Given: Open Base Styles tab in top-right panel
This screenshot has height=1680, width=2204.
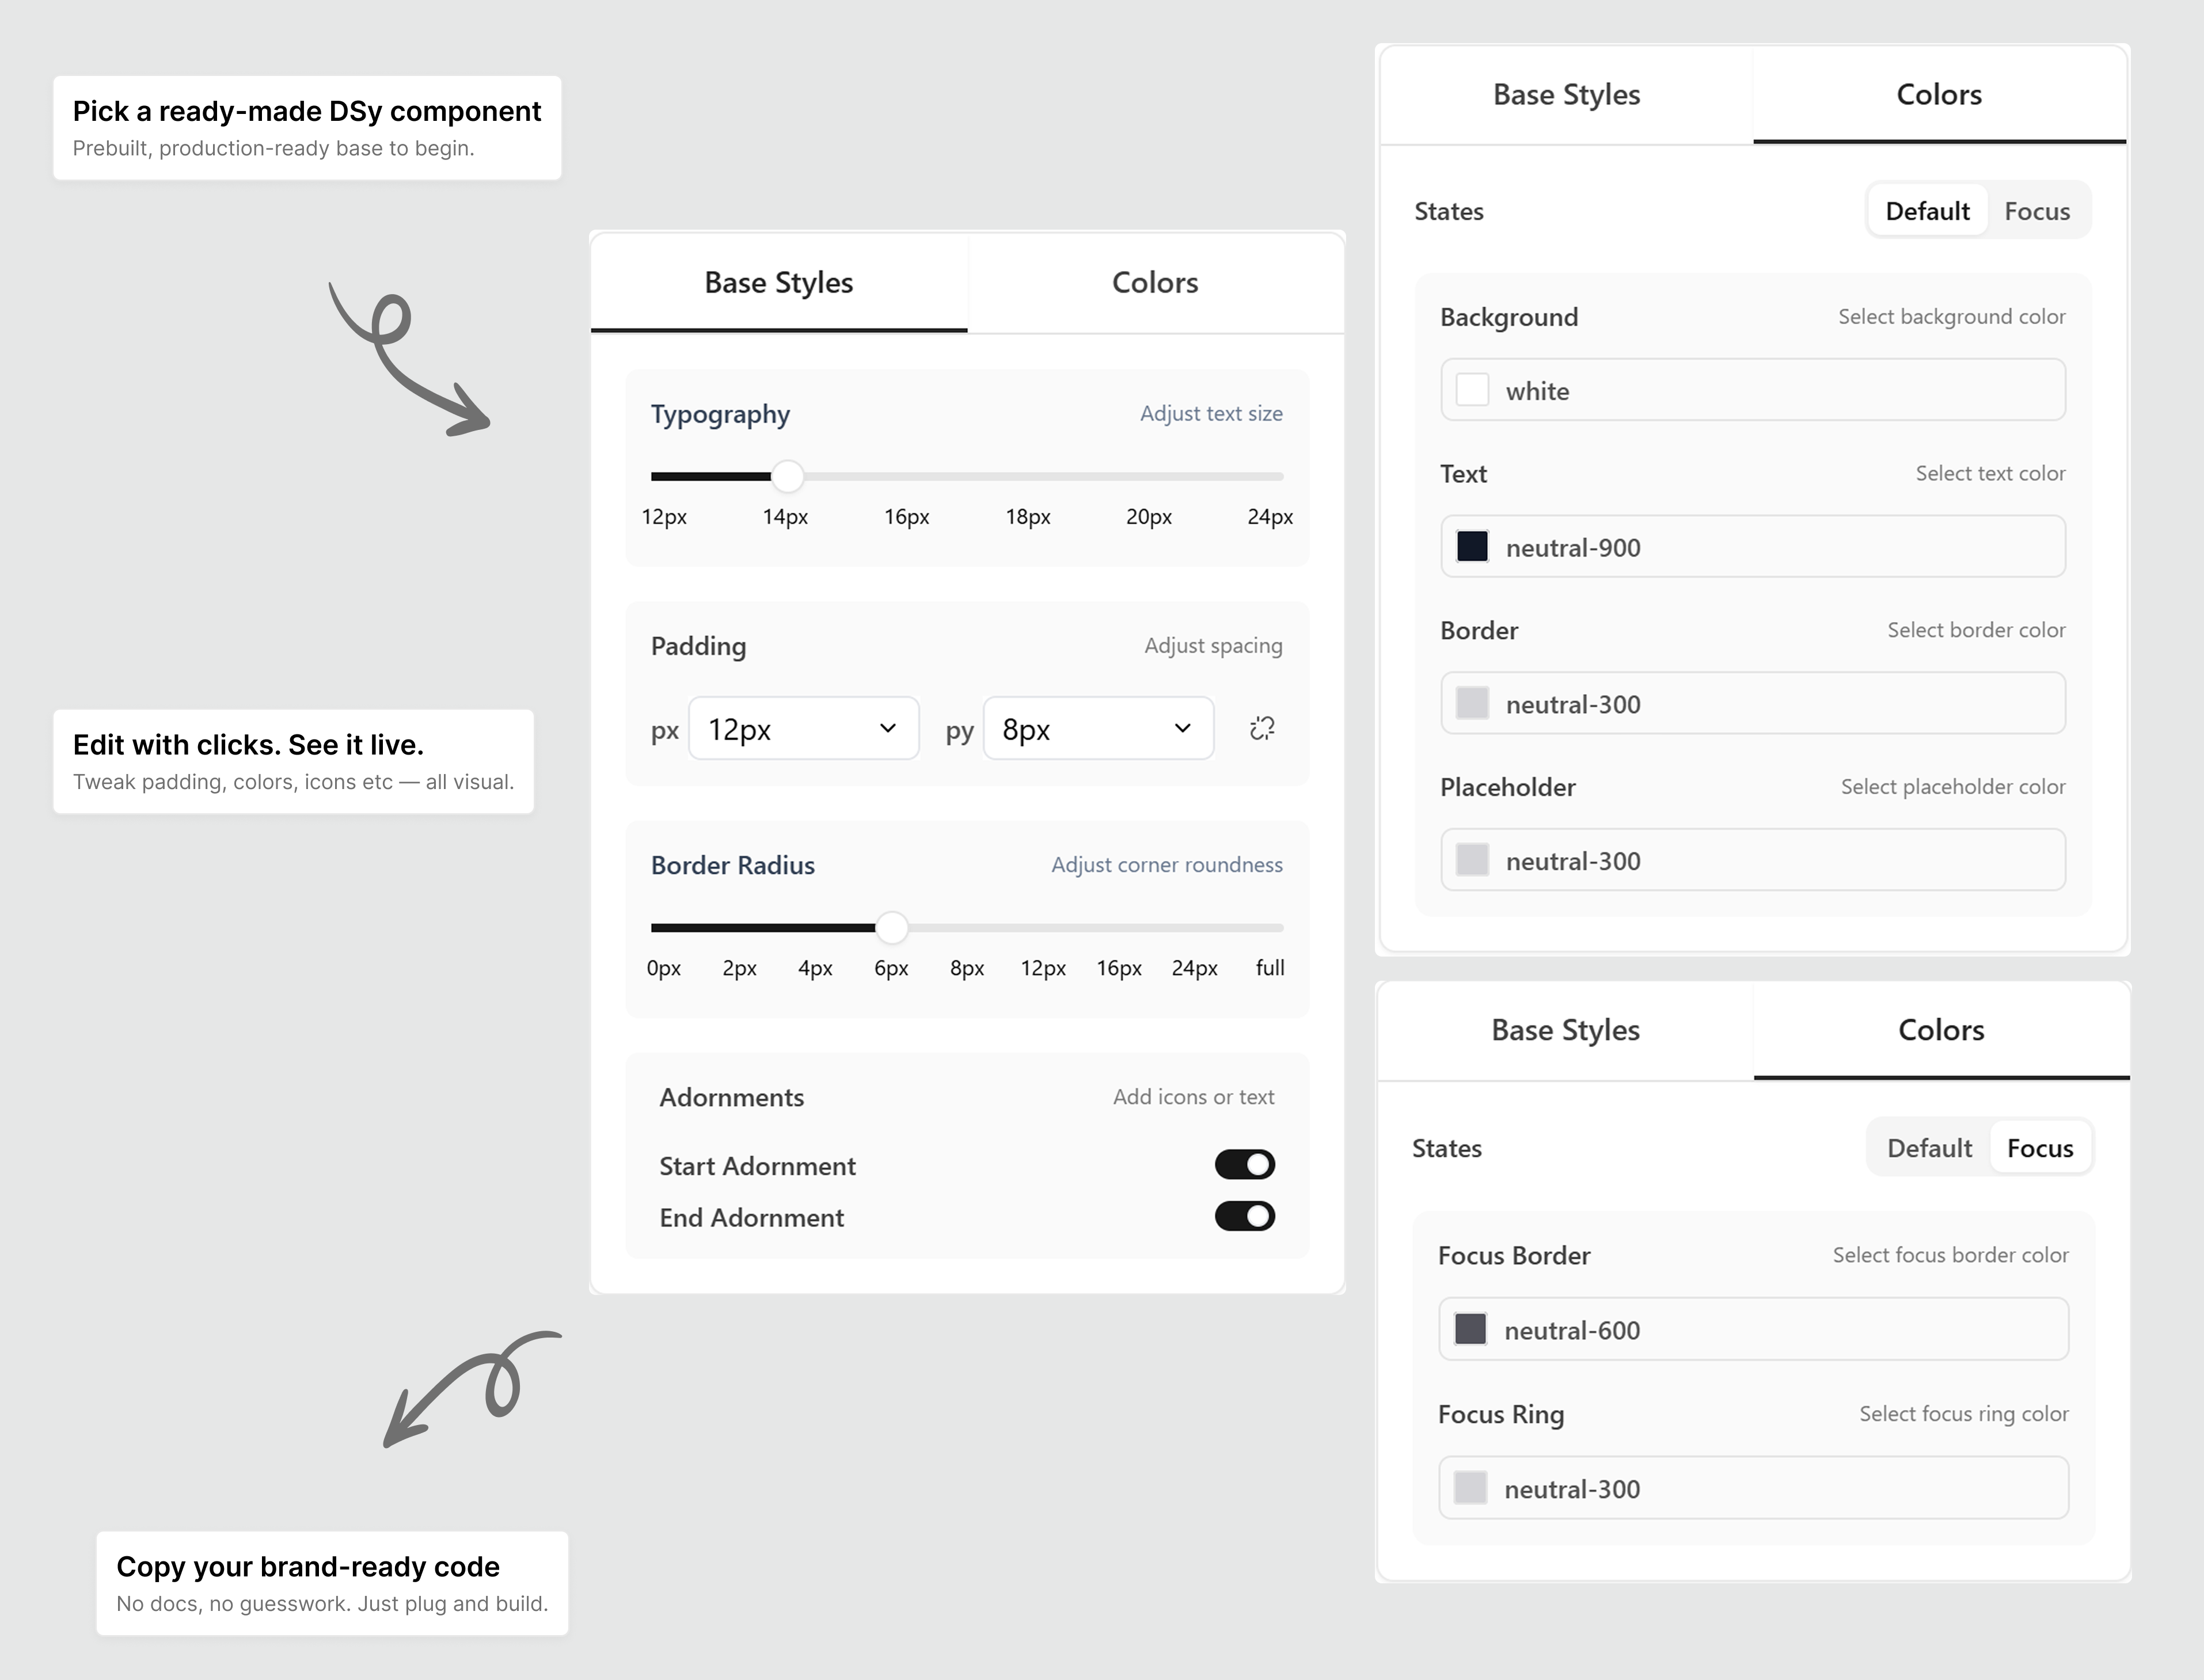Looking at the screenshot, I should [1565, 95].
